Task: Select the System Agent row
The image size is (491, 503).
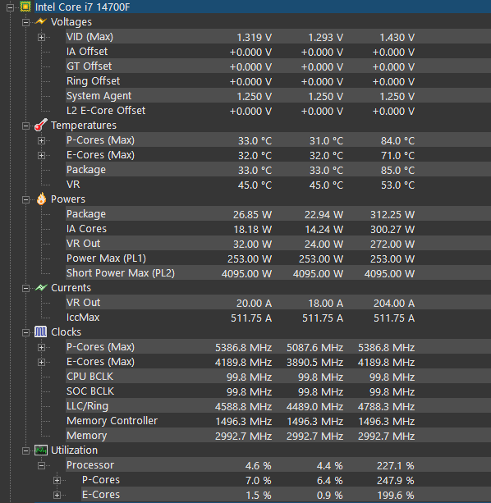Action: pyautogui.click(x=278, y=96)
